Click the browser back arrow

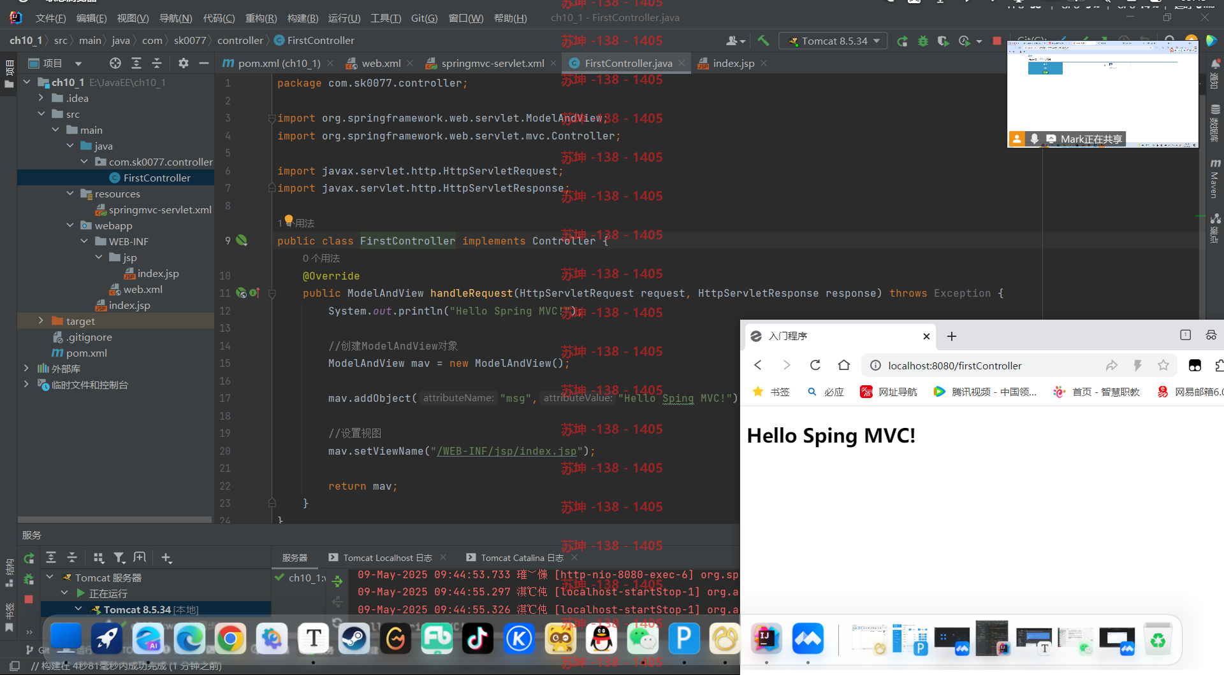tap(758, 365)
